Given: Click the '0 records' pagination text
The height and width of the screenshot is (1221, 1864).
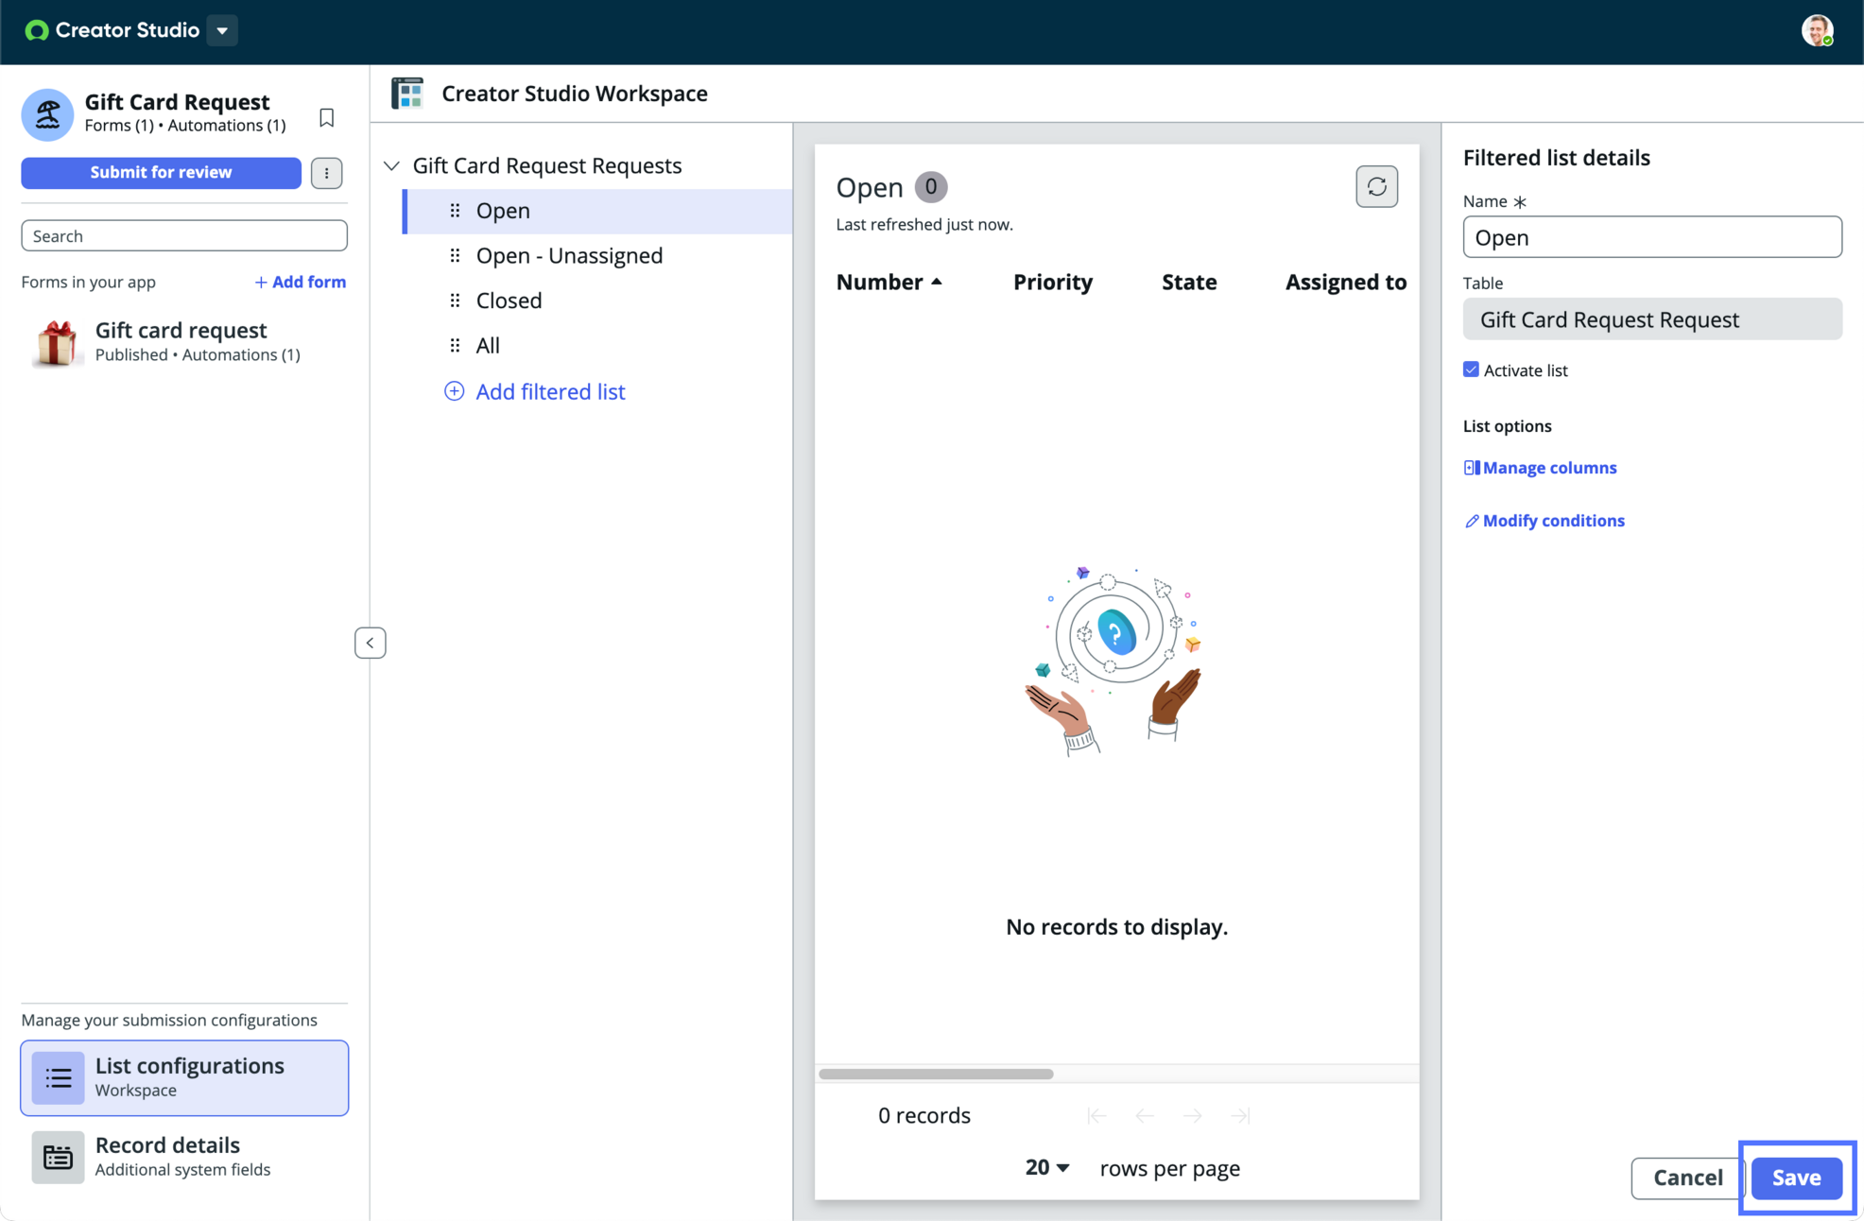Looking at the screenshot, I should pyautogui.click(x=924, y=1116).
